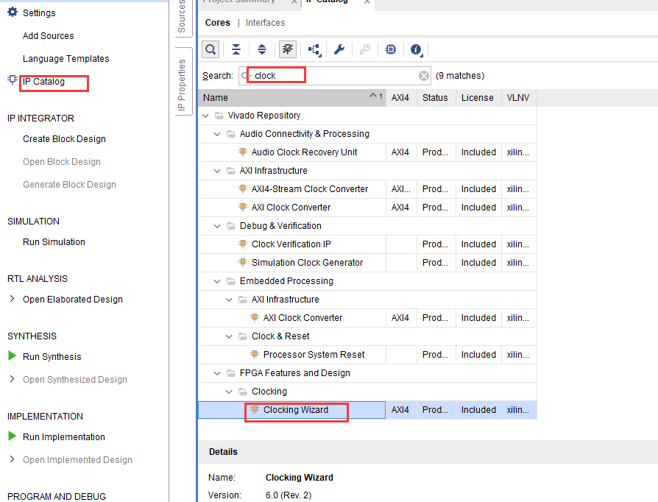Image resolution: width=658 pixels, height=502 pixels.
Task: Click the chip IP settings toolbar icon
Action: click(x=391, y=49)
